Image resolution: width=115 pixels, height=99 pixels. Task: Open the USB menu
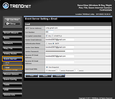pyautogui.click(x=12, y=90)
